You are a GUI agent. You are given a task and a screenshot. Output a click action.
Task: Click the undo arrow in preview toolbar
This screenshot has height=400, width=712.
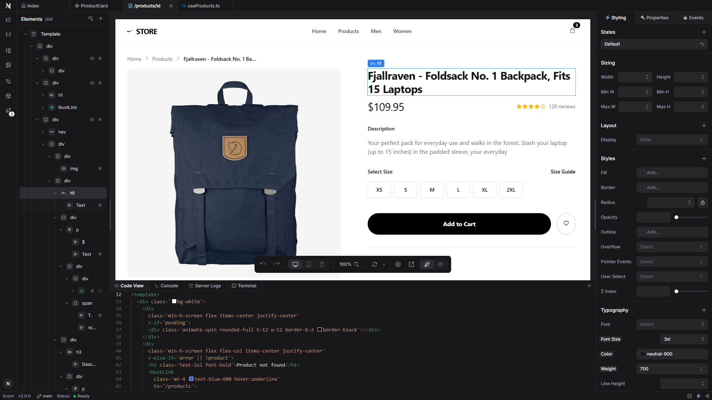tap(263, 264)
